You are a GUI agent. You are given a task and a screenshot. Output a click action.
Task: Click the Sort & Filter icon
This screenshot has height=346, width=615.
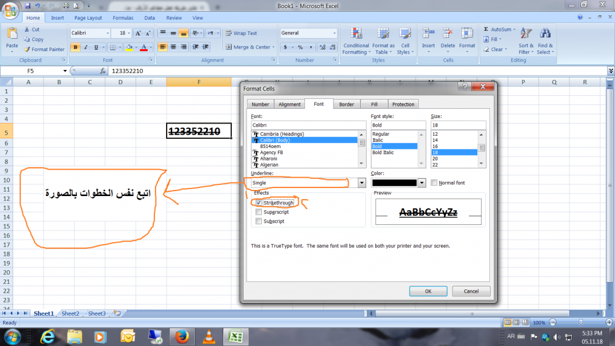(x=526, y=34)
